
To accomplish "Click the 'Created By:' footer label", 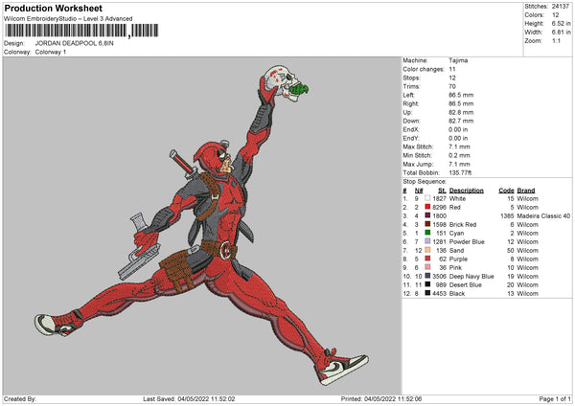I will click(x=20, y=398).
